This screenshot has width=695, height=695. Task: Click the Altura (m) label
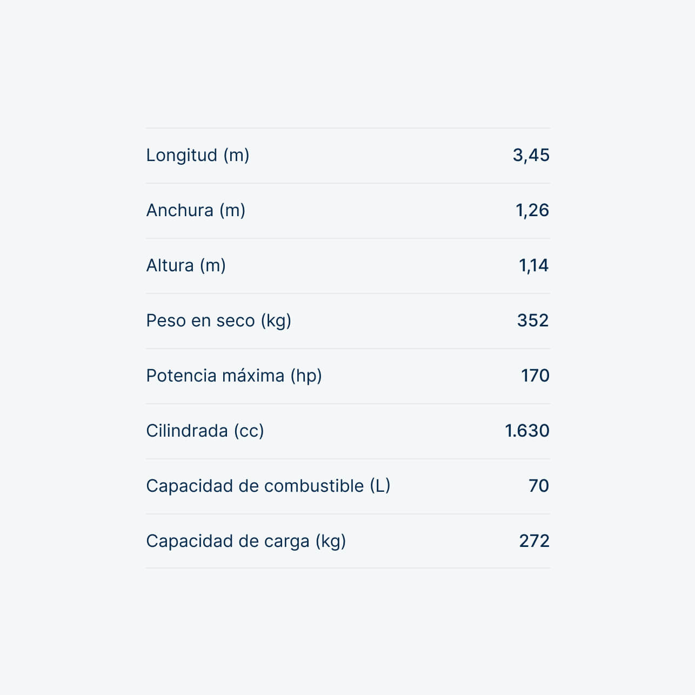pos(185,265)
